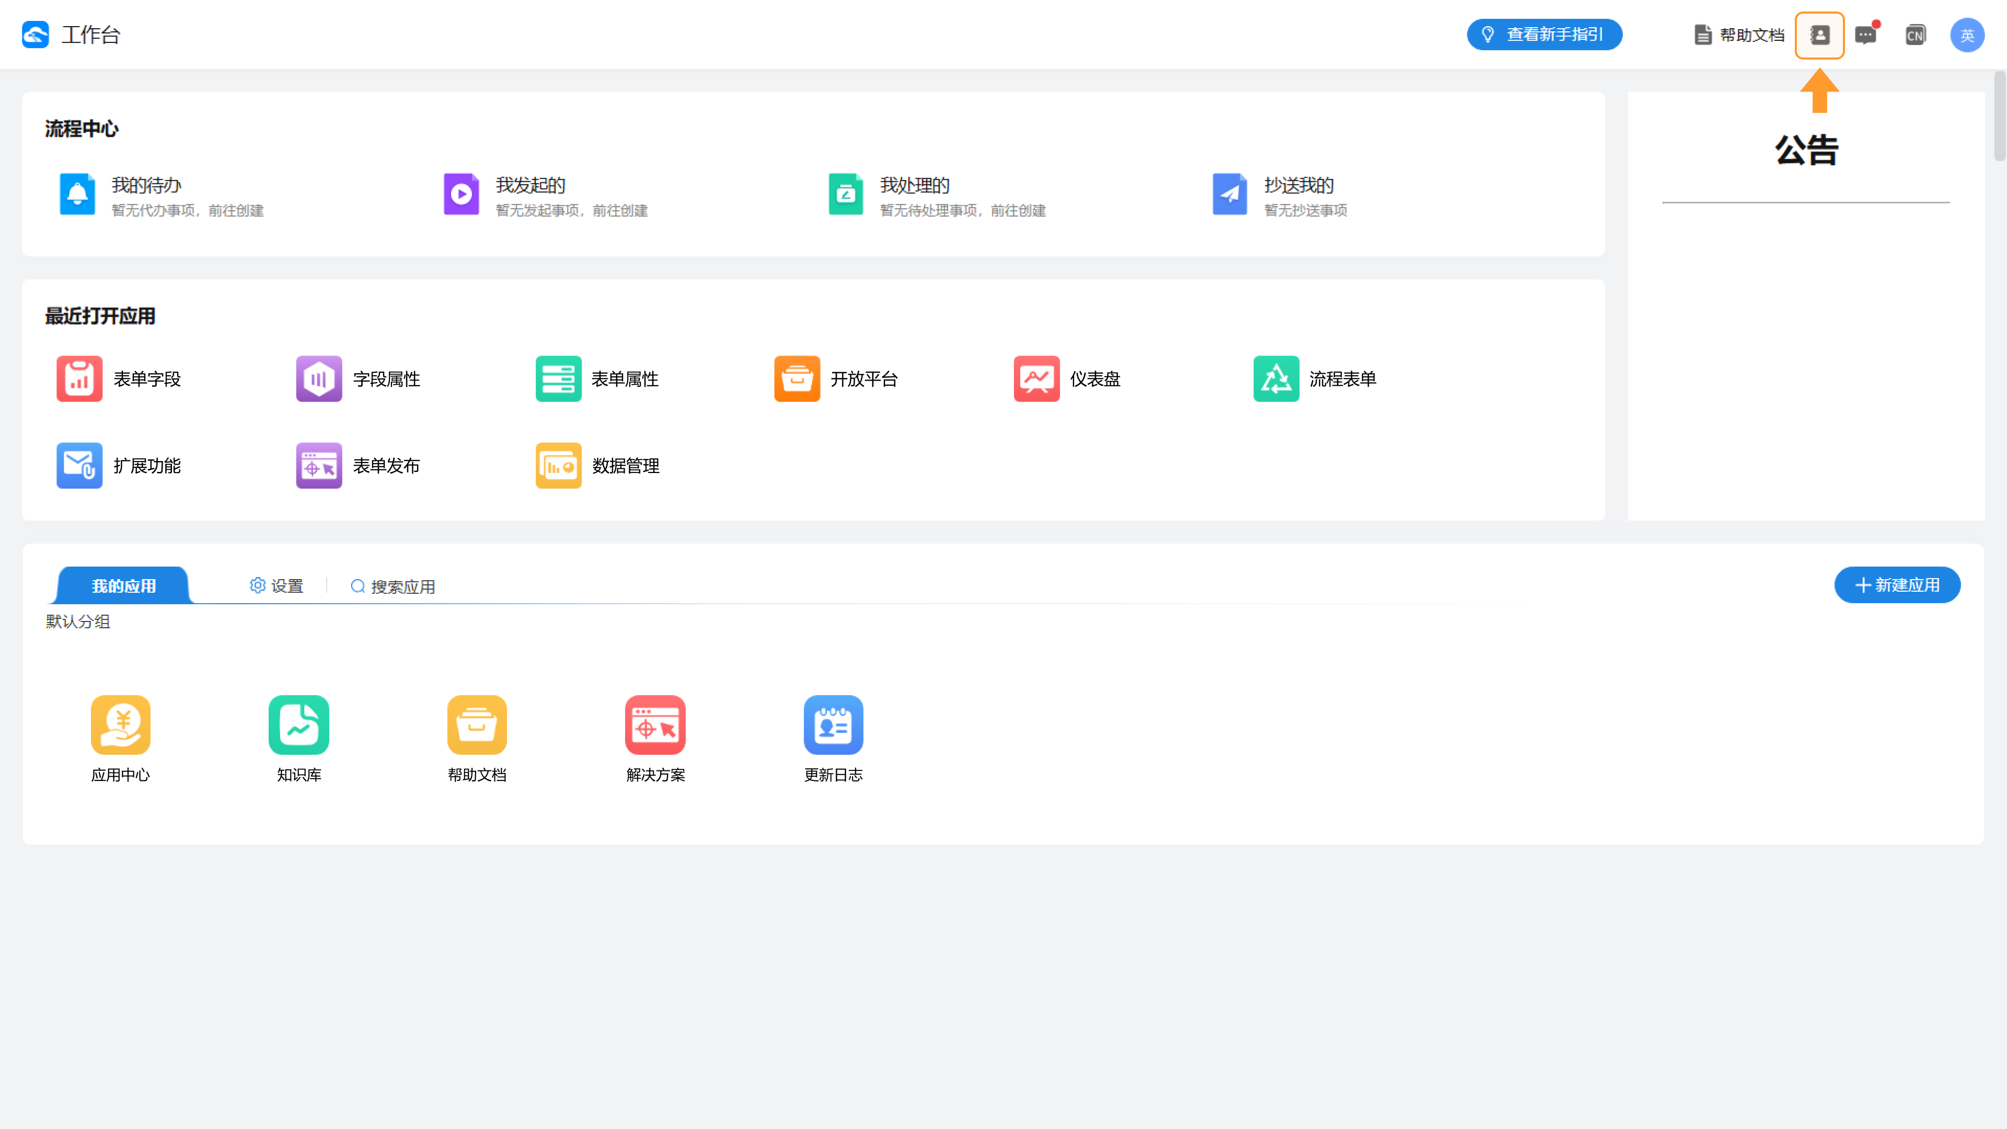
Task: Click the page vertical scrollbar
Action: point(1999,116)
